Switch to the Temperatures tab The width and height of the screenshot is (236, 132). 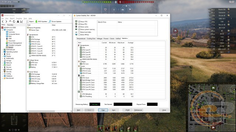(x=81, y=38)
